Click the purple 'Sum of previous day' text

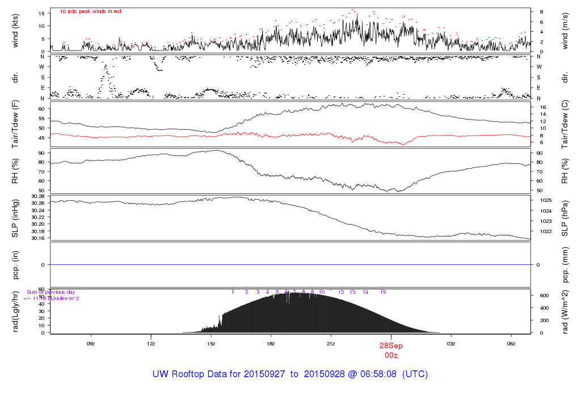[50, 292]
